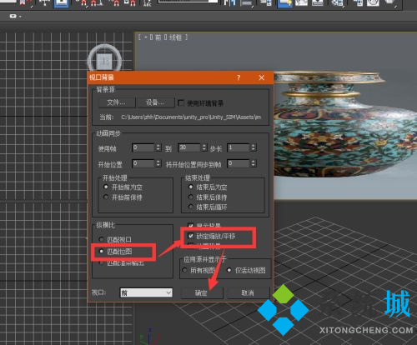Viewport: 417px width, 345px height.
Task: Select the 匹配视口 radio button
Action: pyautogui.click(x=102, y=239)
